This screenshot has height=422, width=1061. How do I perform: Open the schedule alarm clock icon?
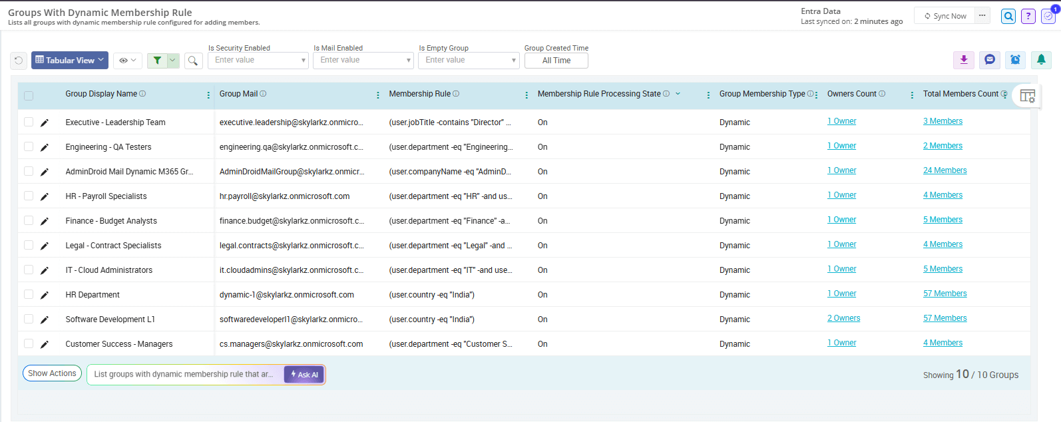[1015, 60]
